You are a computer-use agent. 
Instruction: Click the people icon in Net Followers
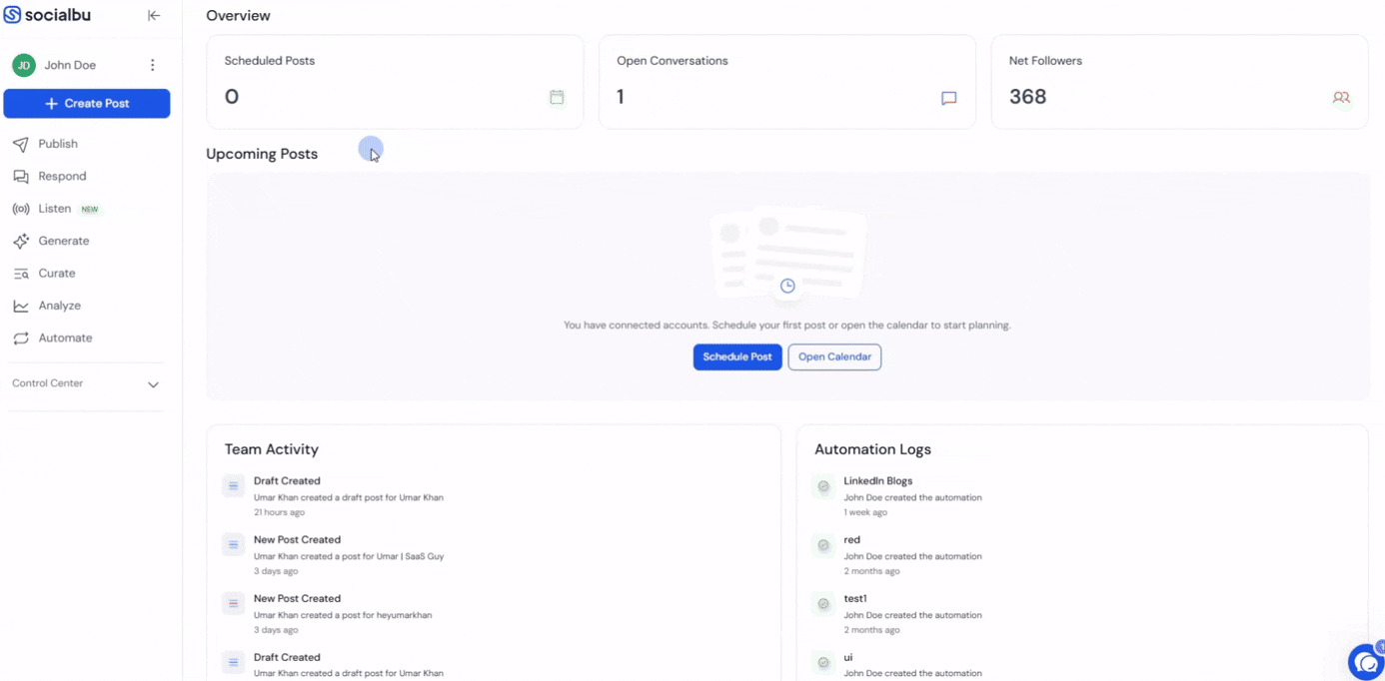tap(1341, 98)
